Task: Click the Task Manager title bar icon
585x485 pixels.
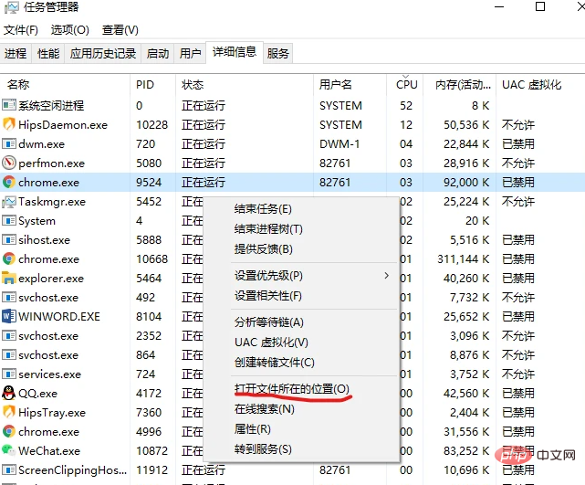Action: tap(11, 7)
